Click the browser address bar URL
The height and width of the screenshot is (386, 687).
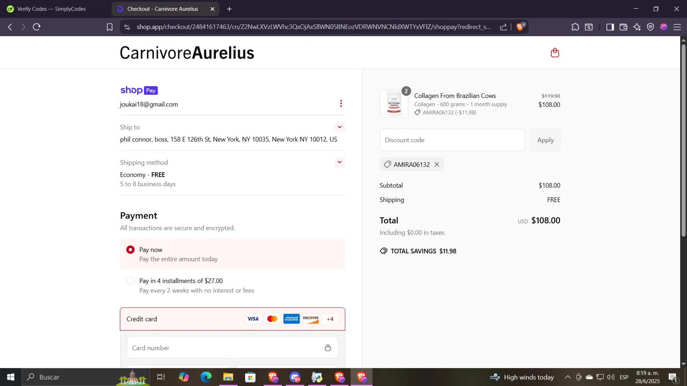(313, 27)
